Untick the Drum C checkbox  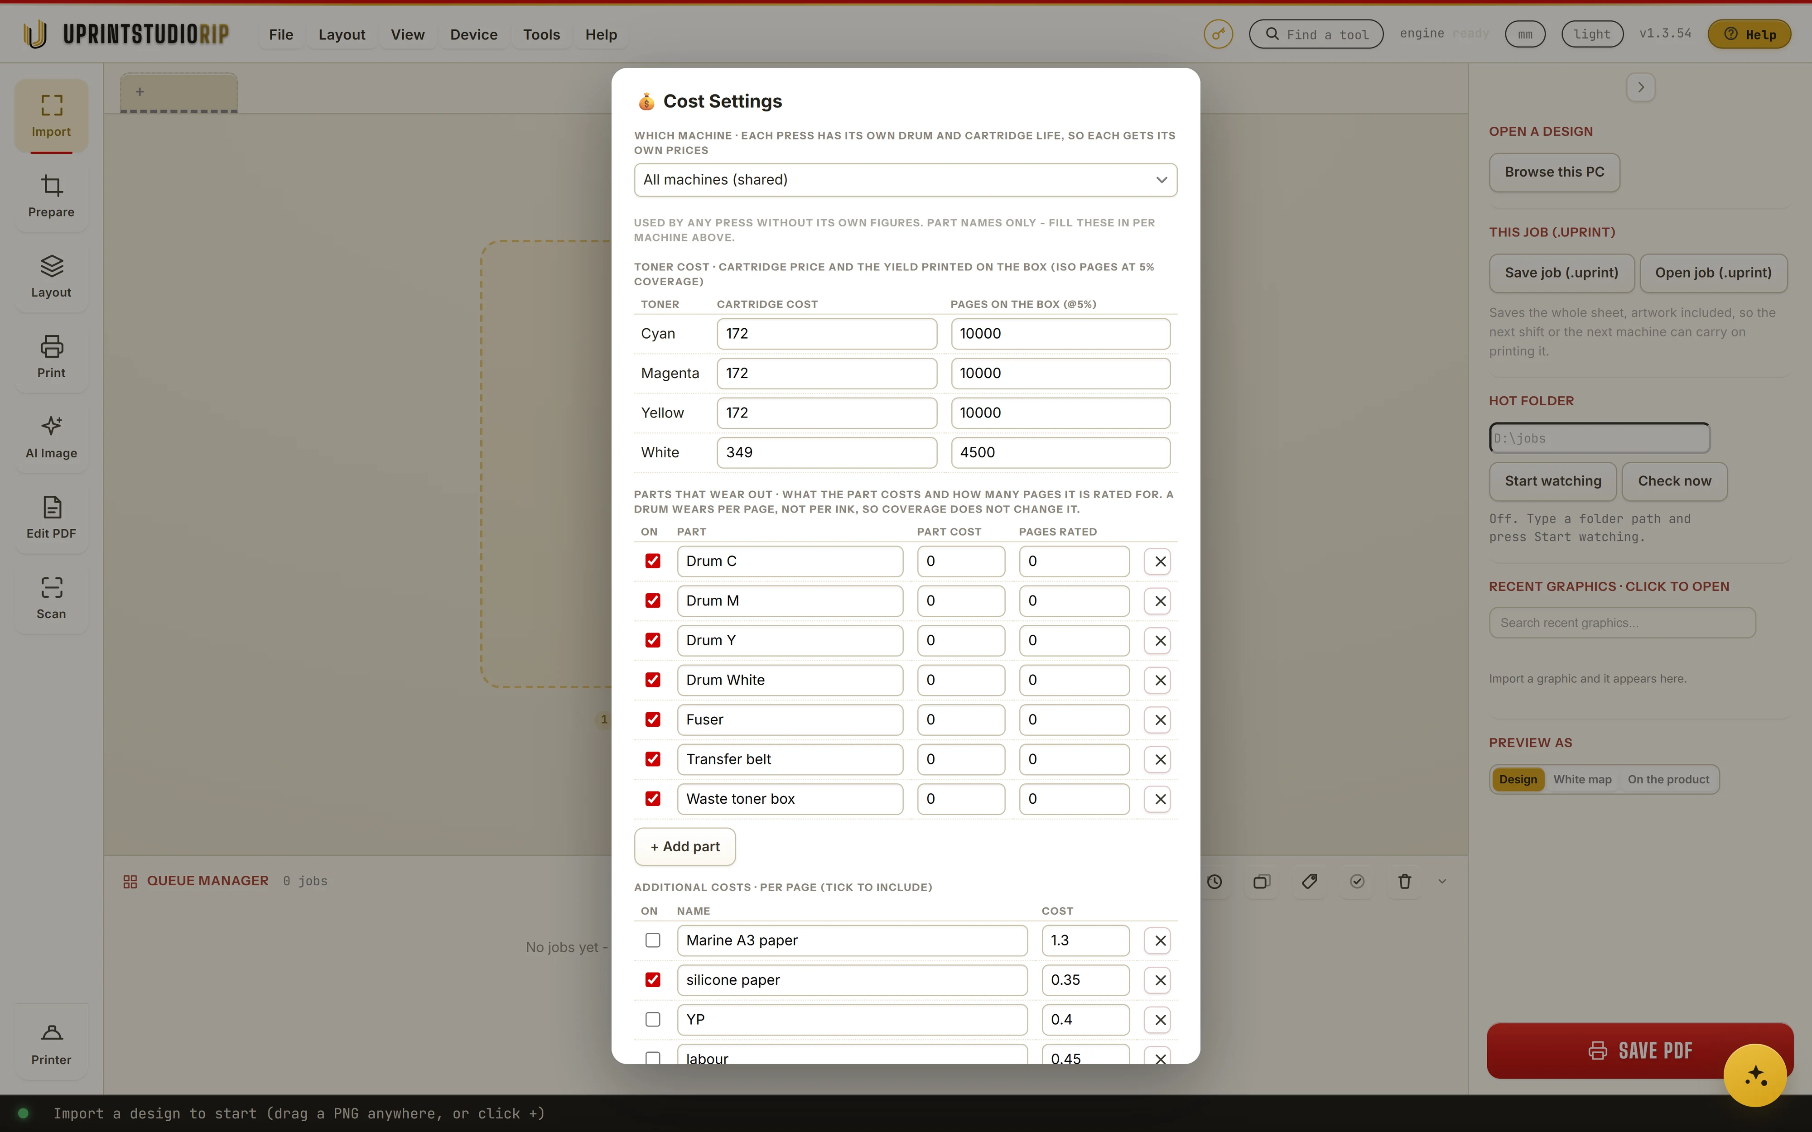click(x=653, y=561)
